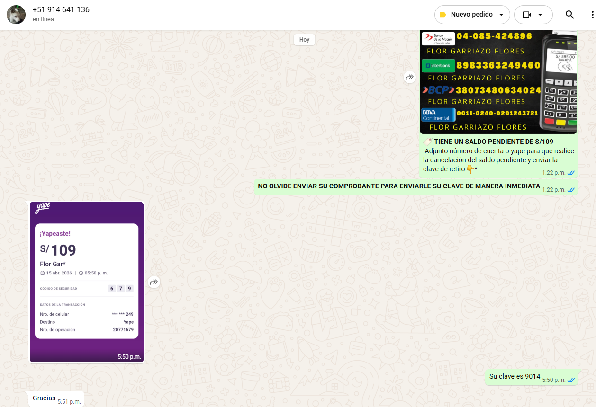Click read receipt ticks on 'Su clave es 9014'

pyautogui.click(x=571, y=380)
